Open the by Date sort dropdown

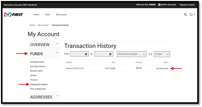click(162, 54)
